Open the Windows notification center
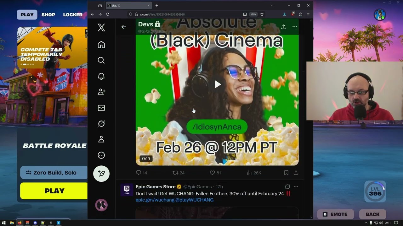The height and width of the screenshot is (226, 403). 396,223
